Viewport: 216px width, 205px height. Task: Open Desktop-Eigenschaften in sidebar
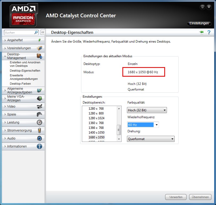pos(25,71)
